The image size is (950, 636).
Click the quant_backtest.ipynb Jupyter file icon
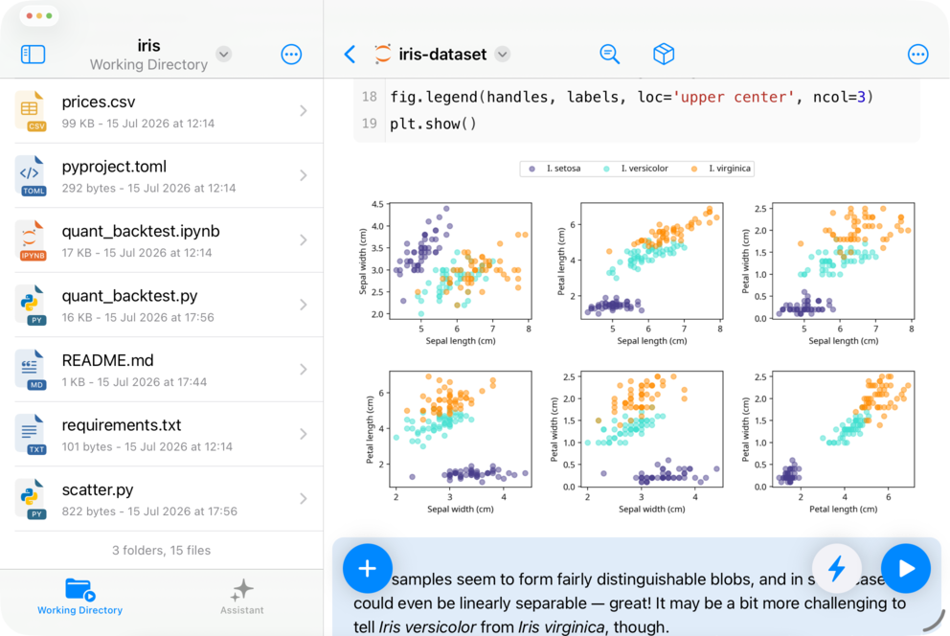(x=31, y=240)
